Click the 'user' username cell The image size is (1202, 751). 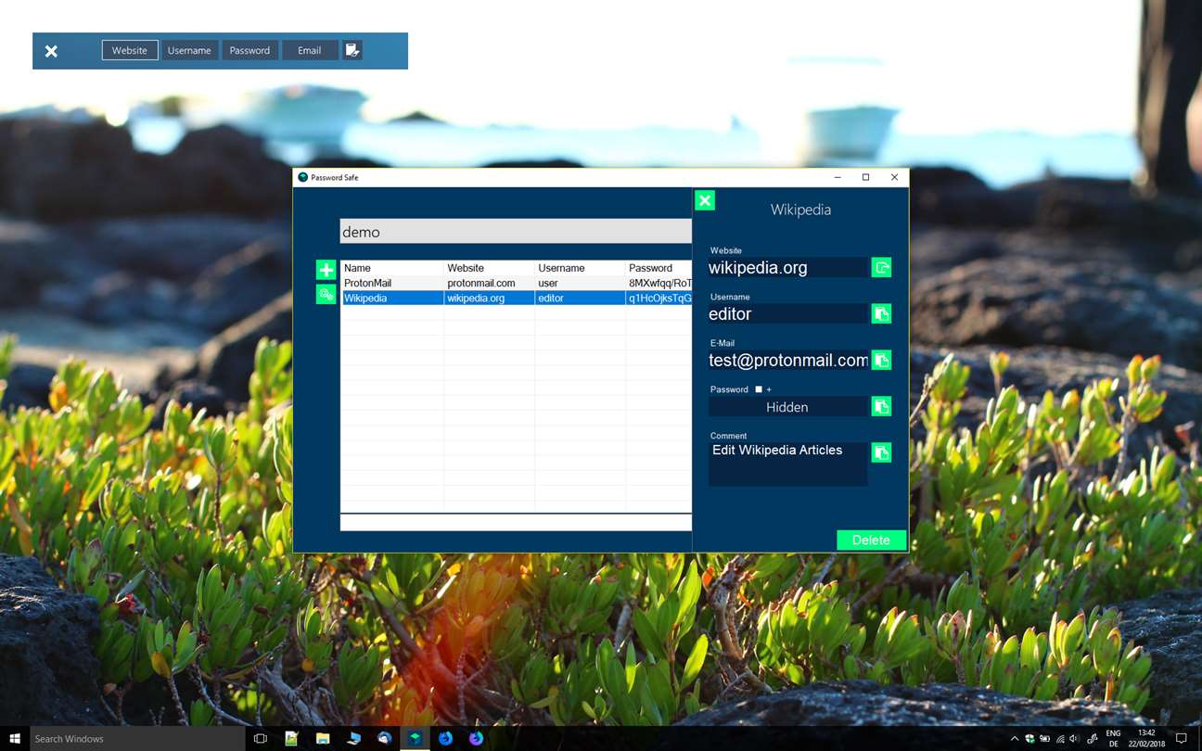[580, 283]
